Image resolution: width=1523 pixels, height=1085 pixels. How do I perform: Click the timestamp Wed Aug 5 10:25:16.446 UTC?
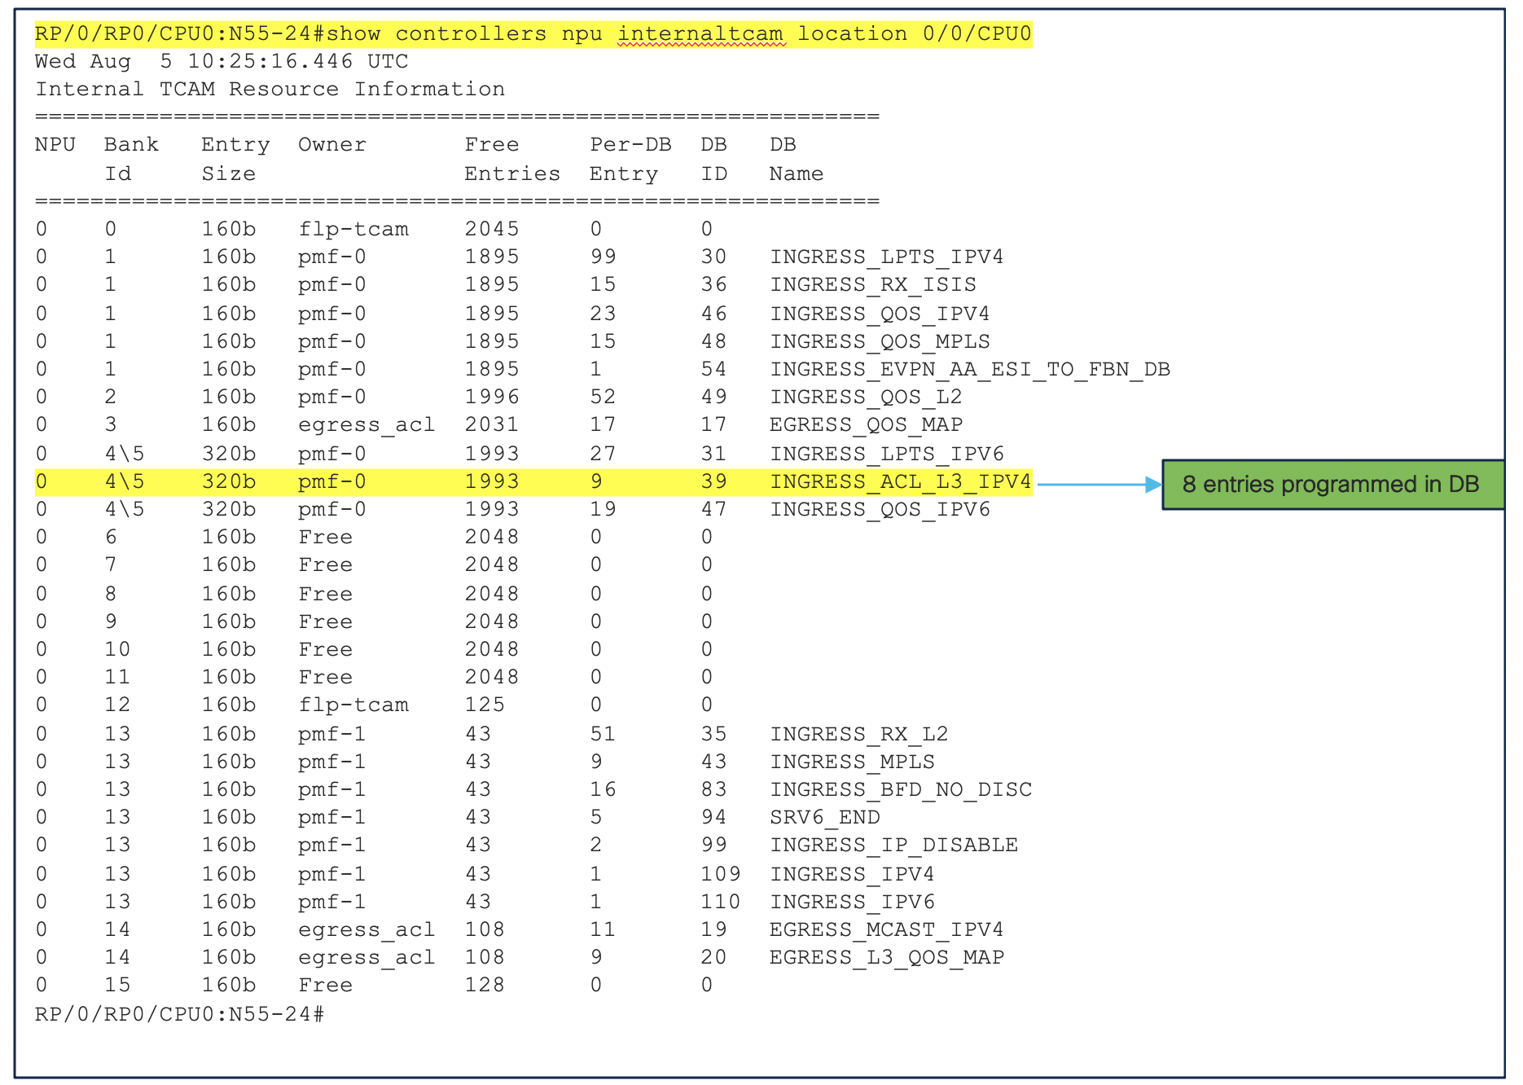[x=222, y=62]
